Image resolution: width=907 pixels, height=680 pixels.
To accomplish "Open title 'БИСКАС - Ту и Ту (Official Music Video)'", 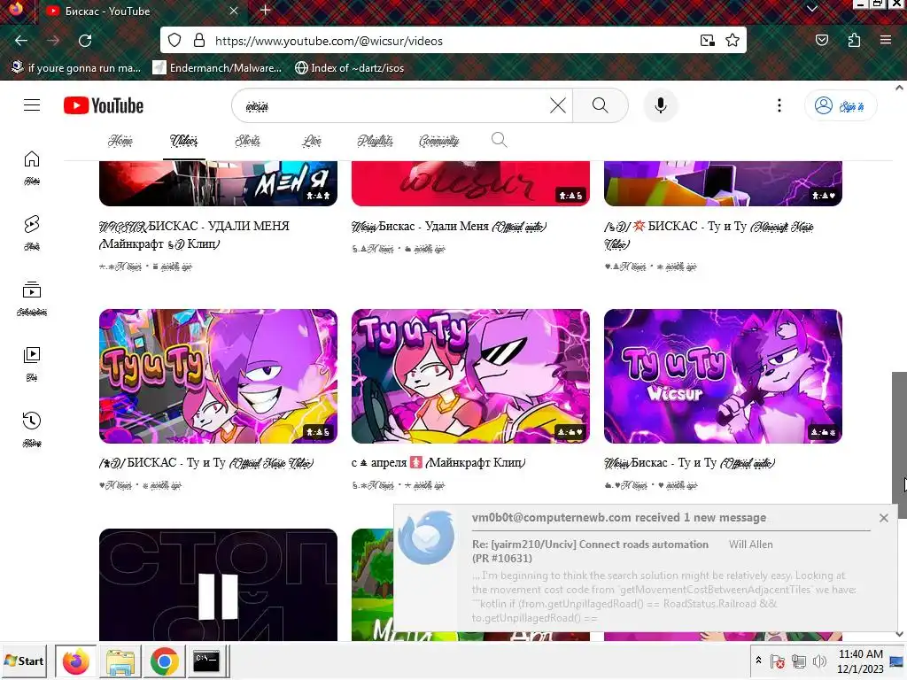I will 206,462.
